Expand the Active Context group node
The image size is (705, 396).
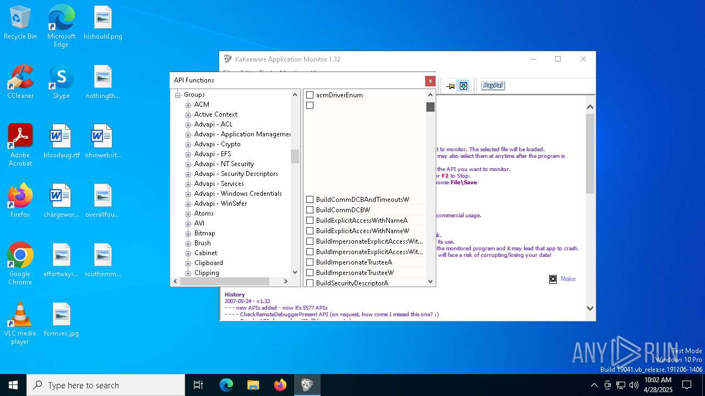(188, 115)
